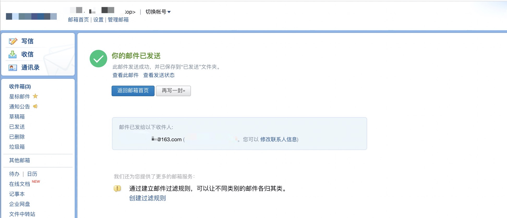Open the 查看此邮件 link
This screenshot has height=218, width=507.
(x=125, y=75)
